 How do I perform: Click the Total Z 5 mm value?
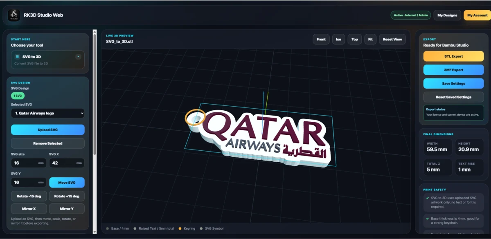coord(433,170)
